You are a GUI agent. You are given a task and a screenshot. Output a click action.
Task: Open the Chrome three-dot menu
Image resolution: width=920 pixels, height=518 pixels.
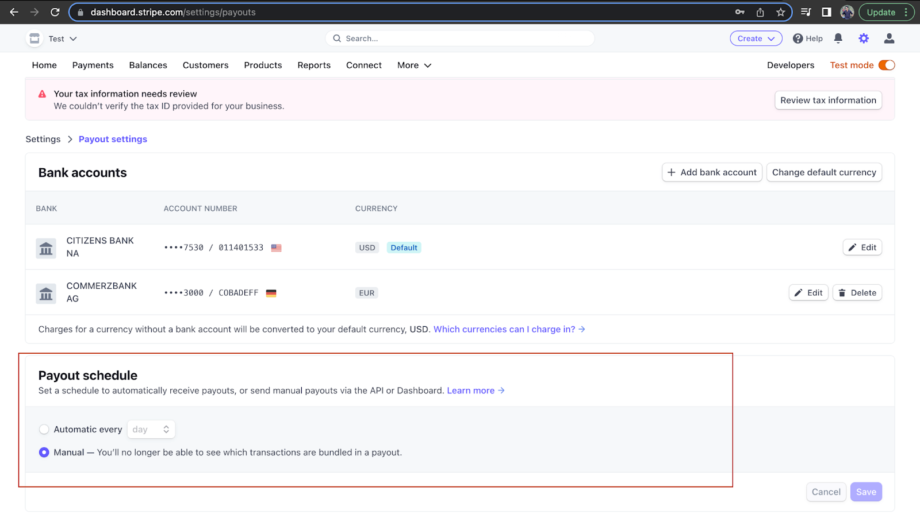(x=906, y=12)
